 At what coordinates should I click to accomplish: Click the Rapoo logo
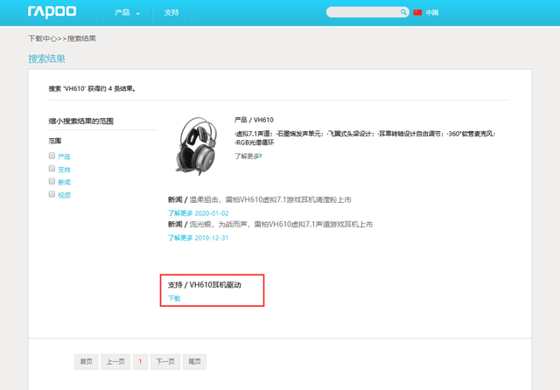tap(52, 11)
